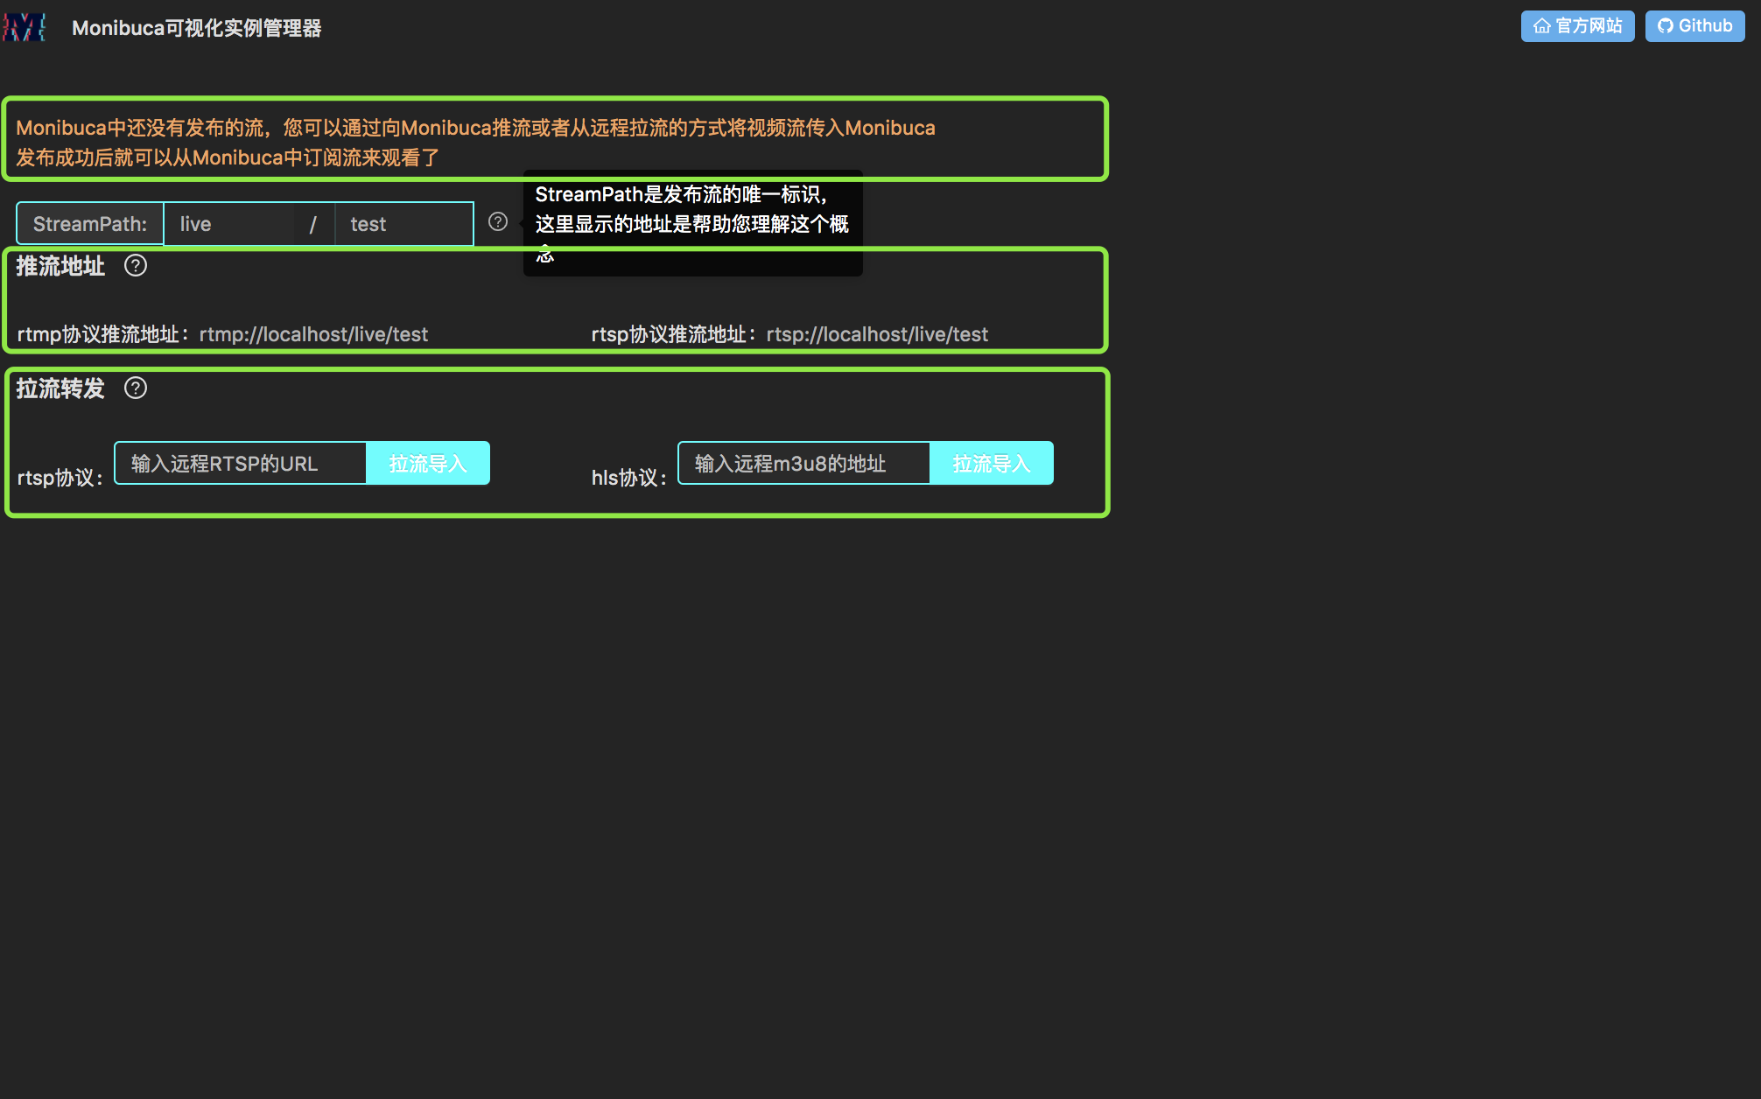Click the 输入远程RTSP的URL input box
The width and height of the screenshot is (1761, 1099).
pyautogui.click(x=240, y=464)
